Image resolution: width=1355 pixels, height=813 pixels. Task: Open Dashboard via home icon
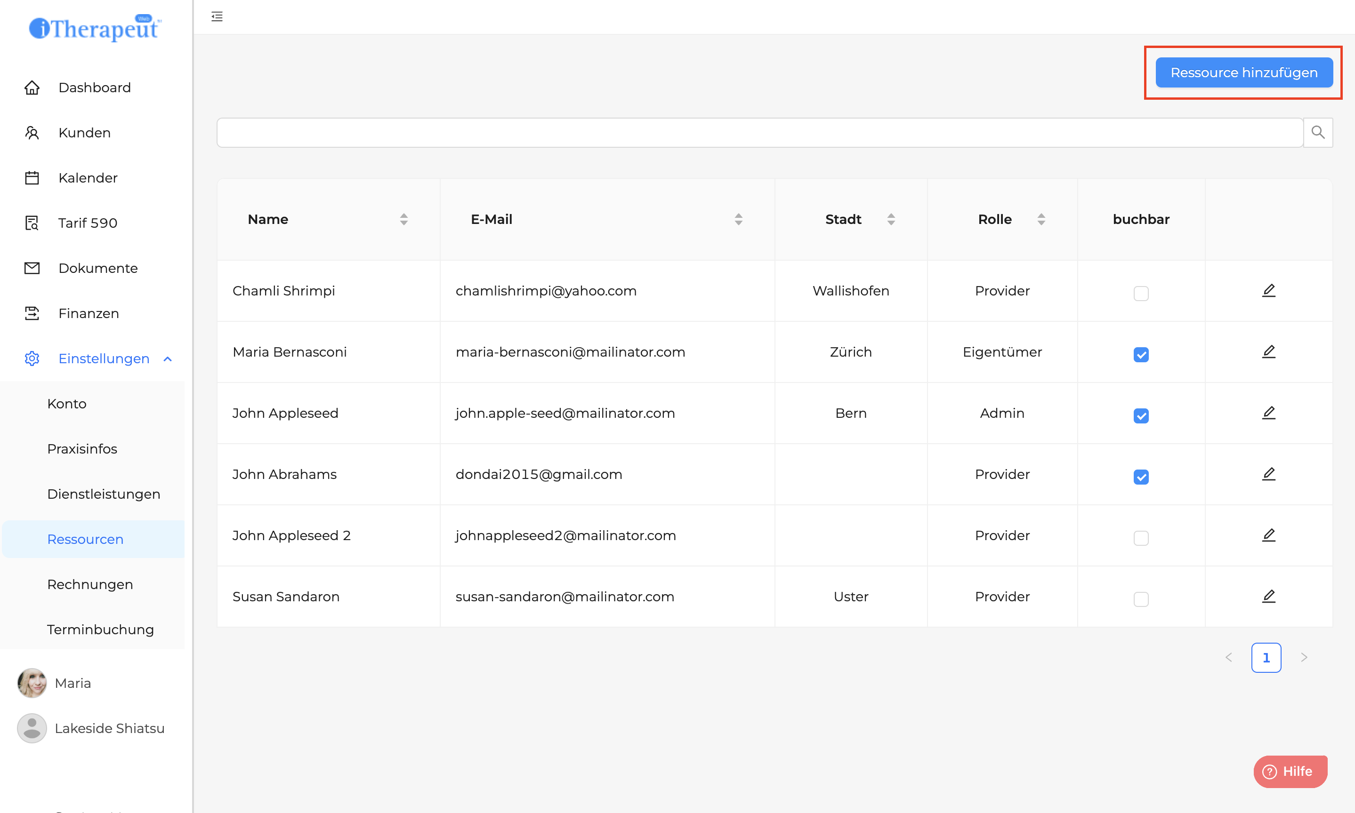click(32, 88)
